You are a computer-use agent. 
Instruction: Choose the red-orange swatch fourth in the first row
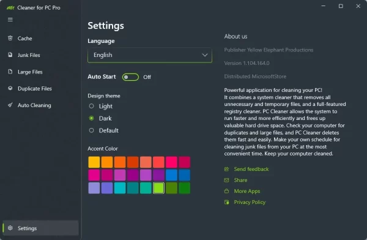coord(133,162)
